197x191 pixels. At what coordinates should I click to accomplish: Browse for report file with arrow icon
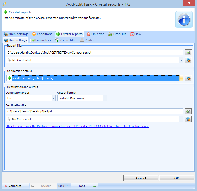click(188, 53)
